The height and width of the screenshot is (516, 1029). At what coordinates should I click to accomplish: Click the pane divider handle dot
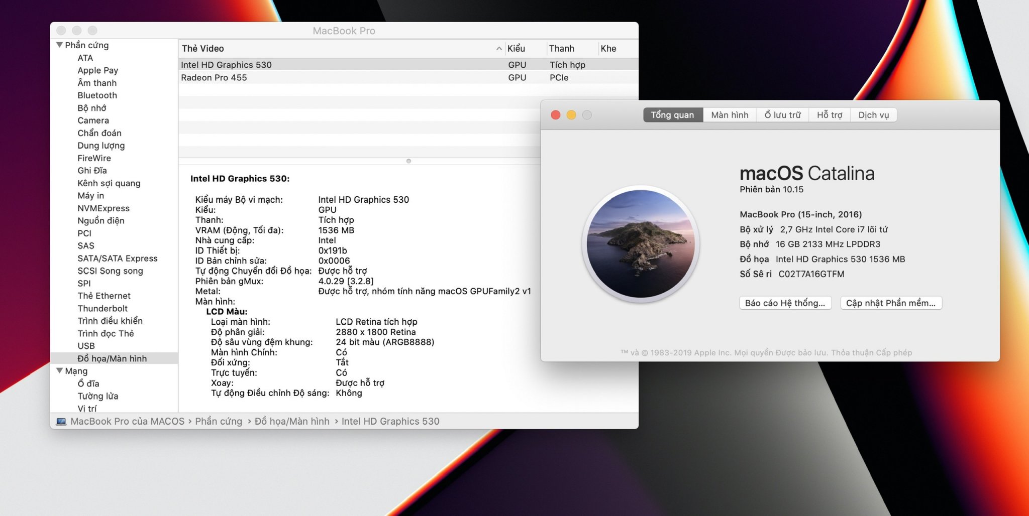[x=408, y=161]
